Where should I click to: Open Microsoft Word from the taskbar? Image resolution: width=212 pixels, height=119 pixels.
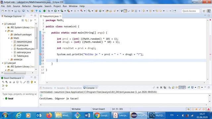click(x=87, y=115)
